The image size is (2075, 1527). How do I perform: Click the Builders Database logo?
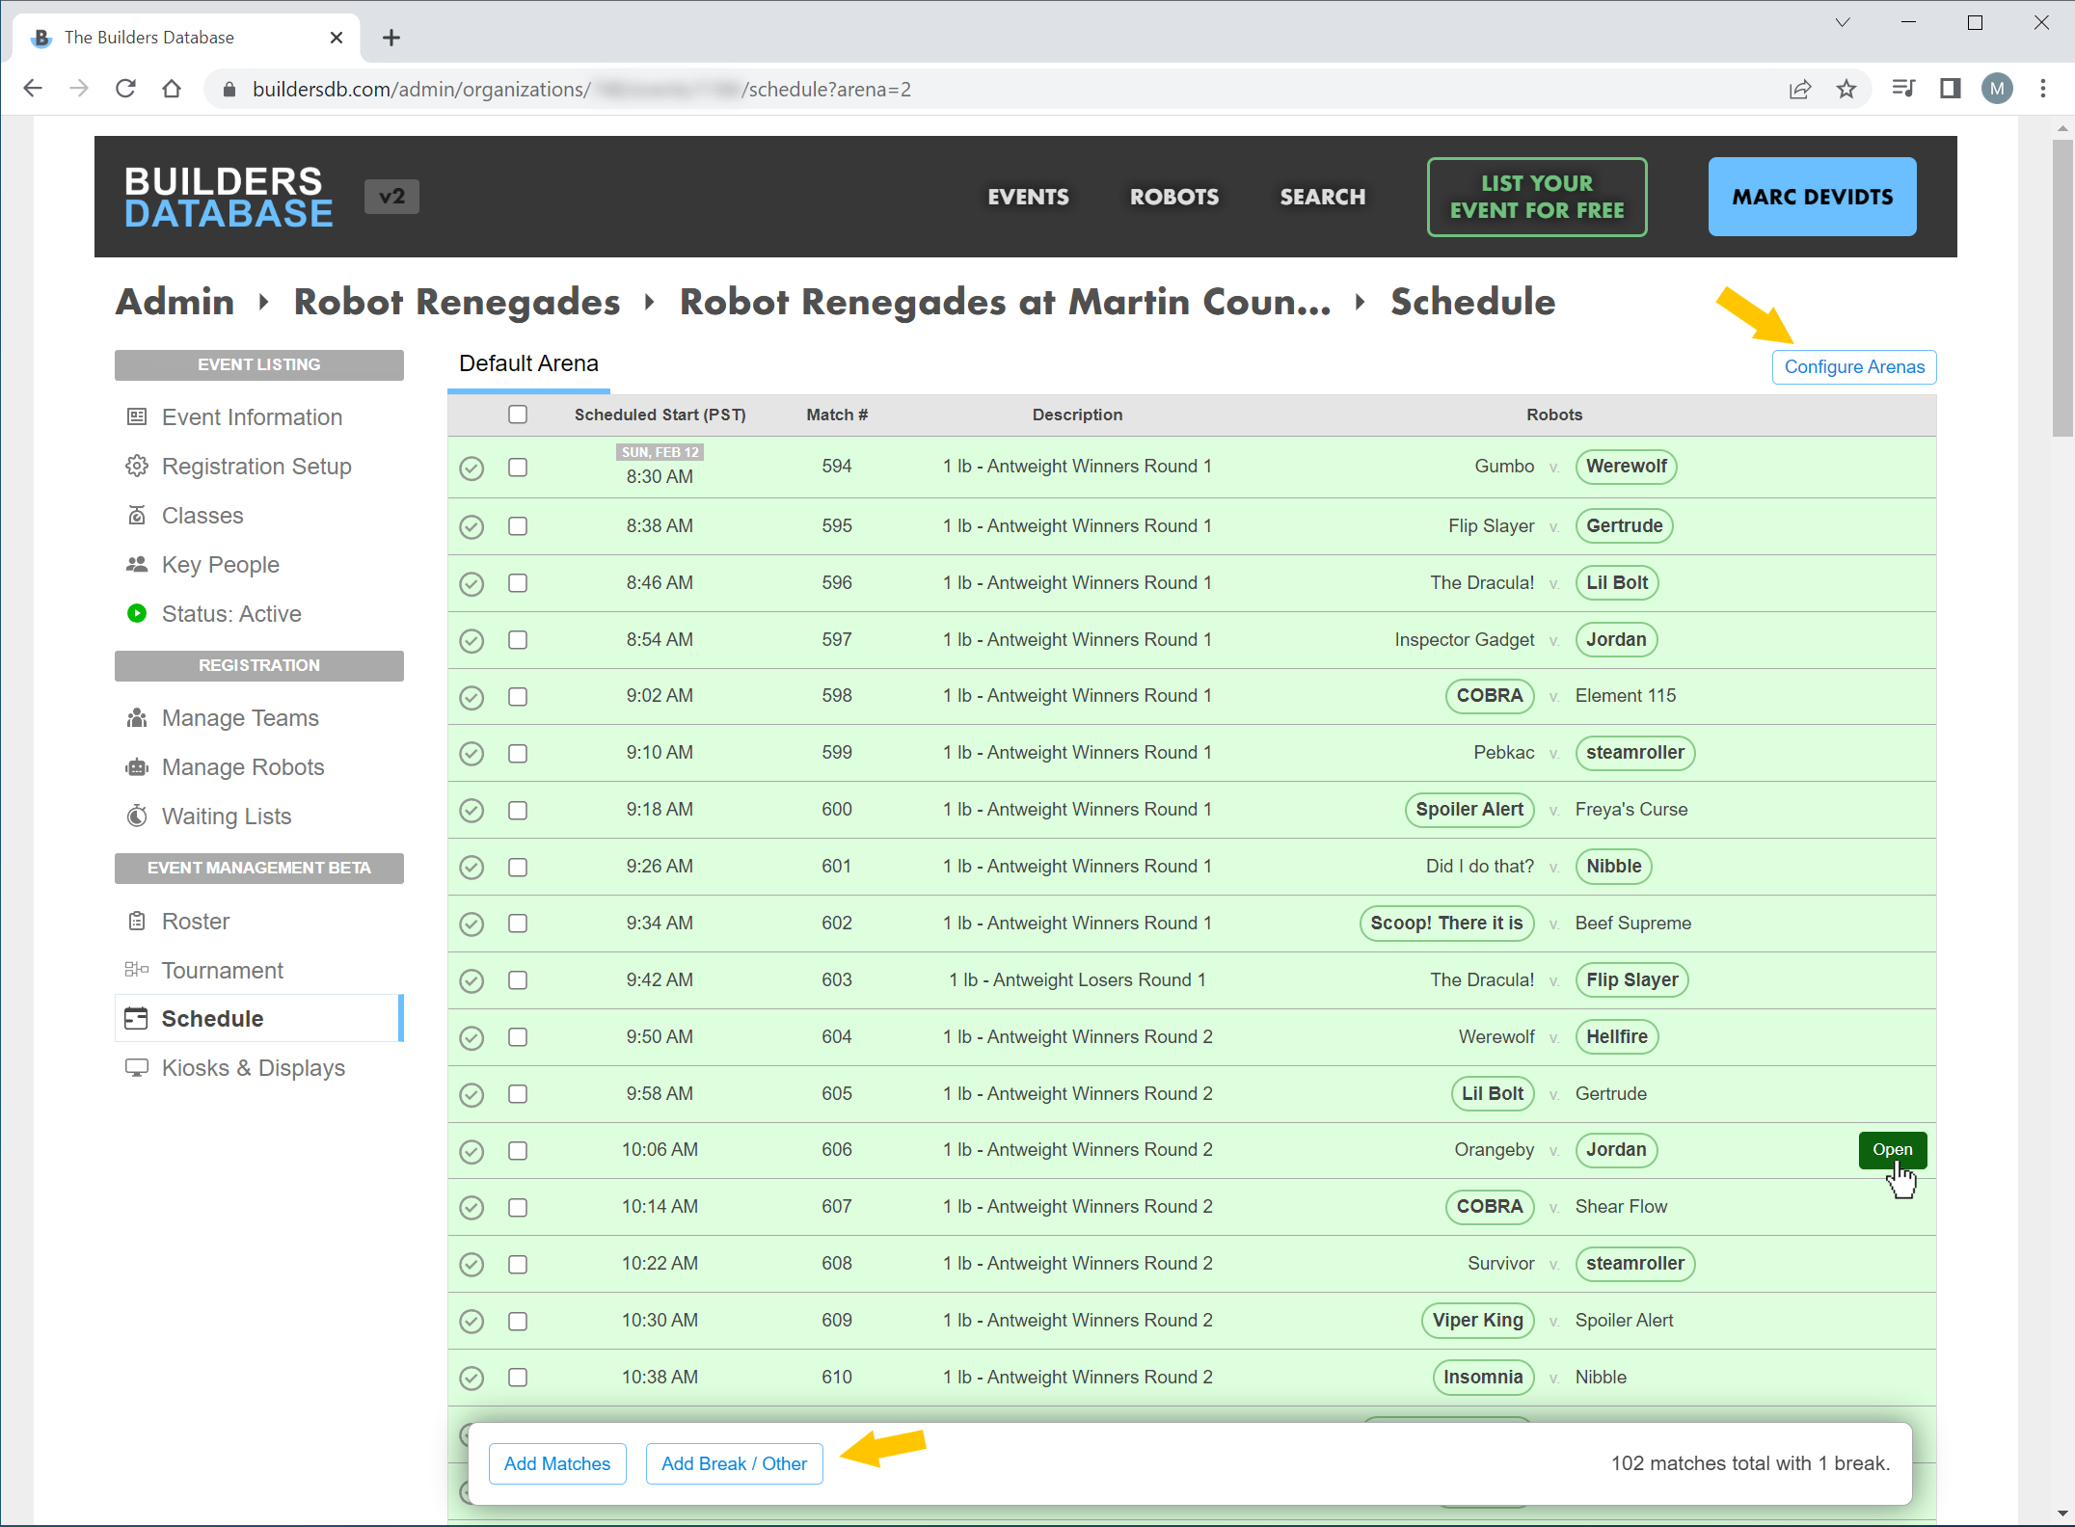229,197
